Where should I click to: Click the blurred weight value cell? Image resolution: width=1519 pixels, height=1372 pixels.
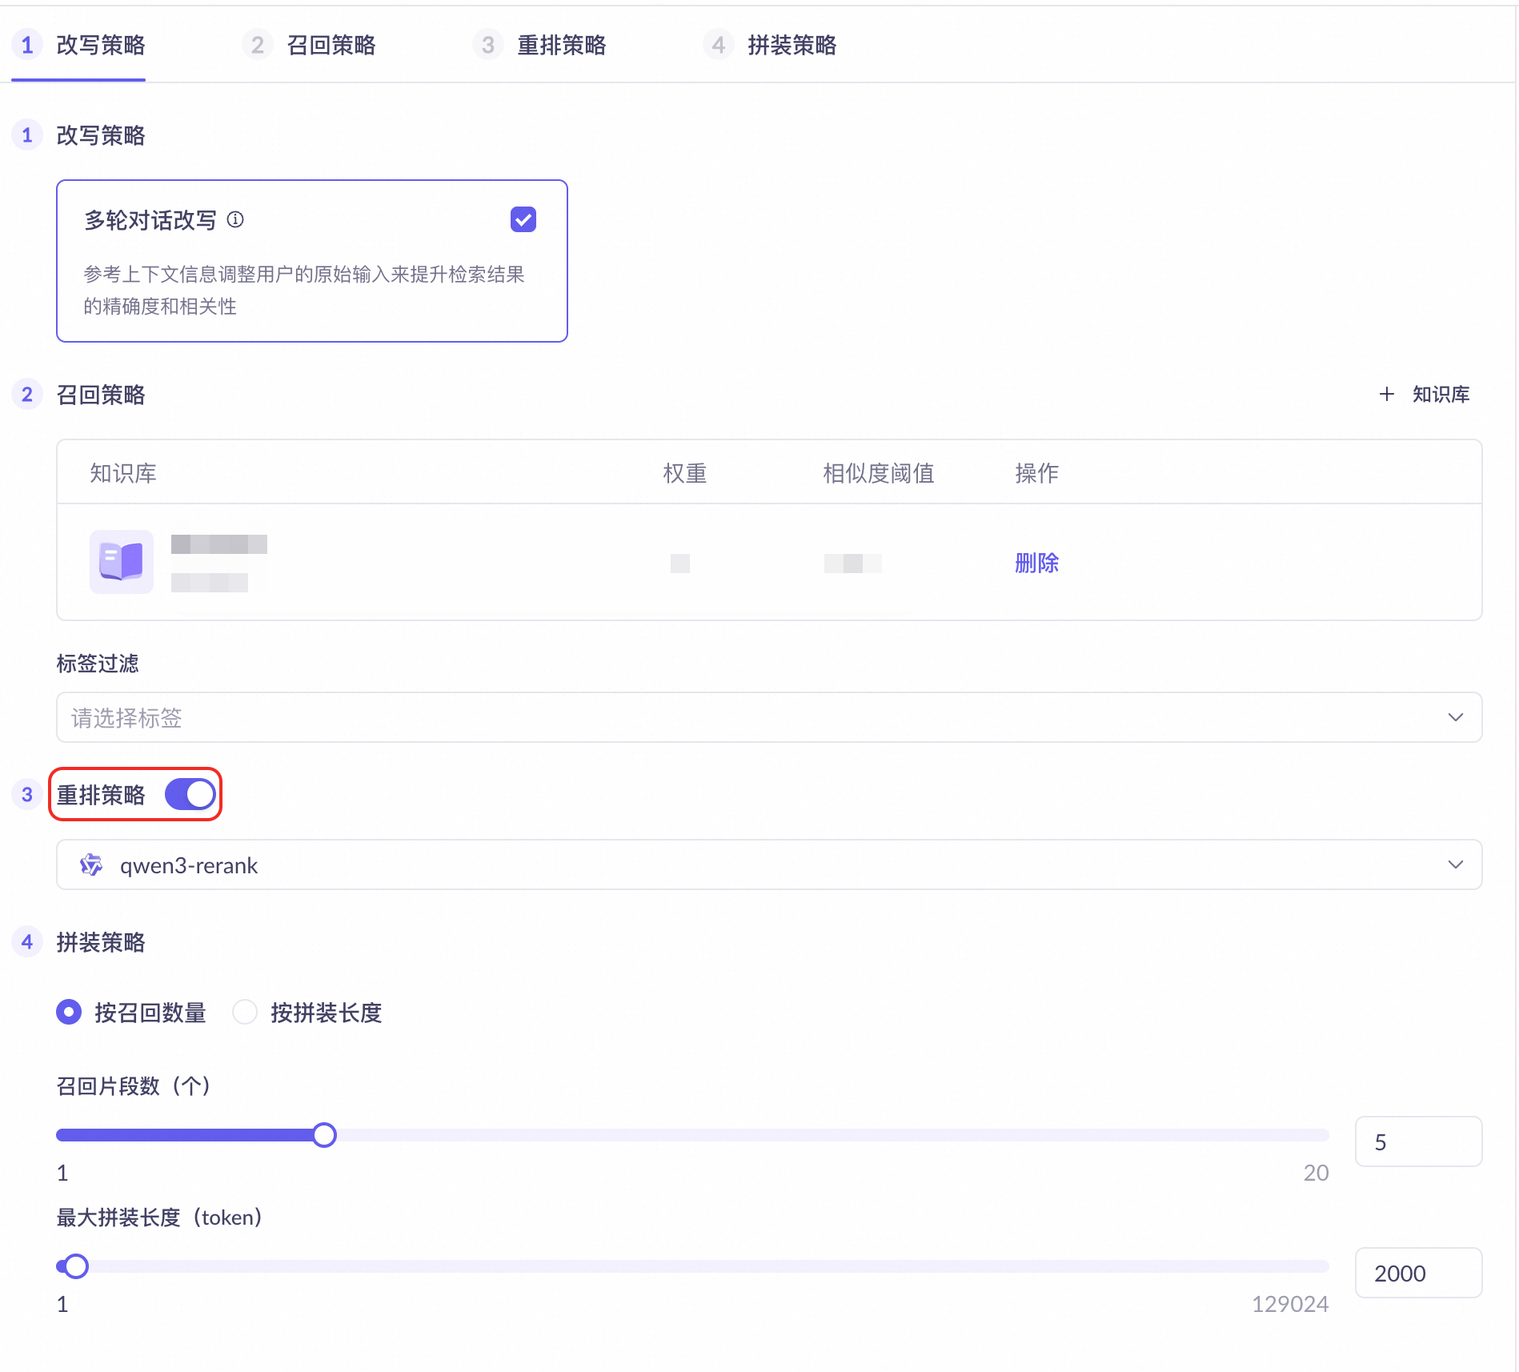point(680,563)
